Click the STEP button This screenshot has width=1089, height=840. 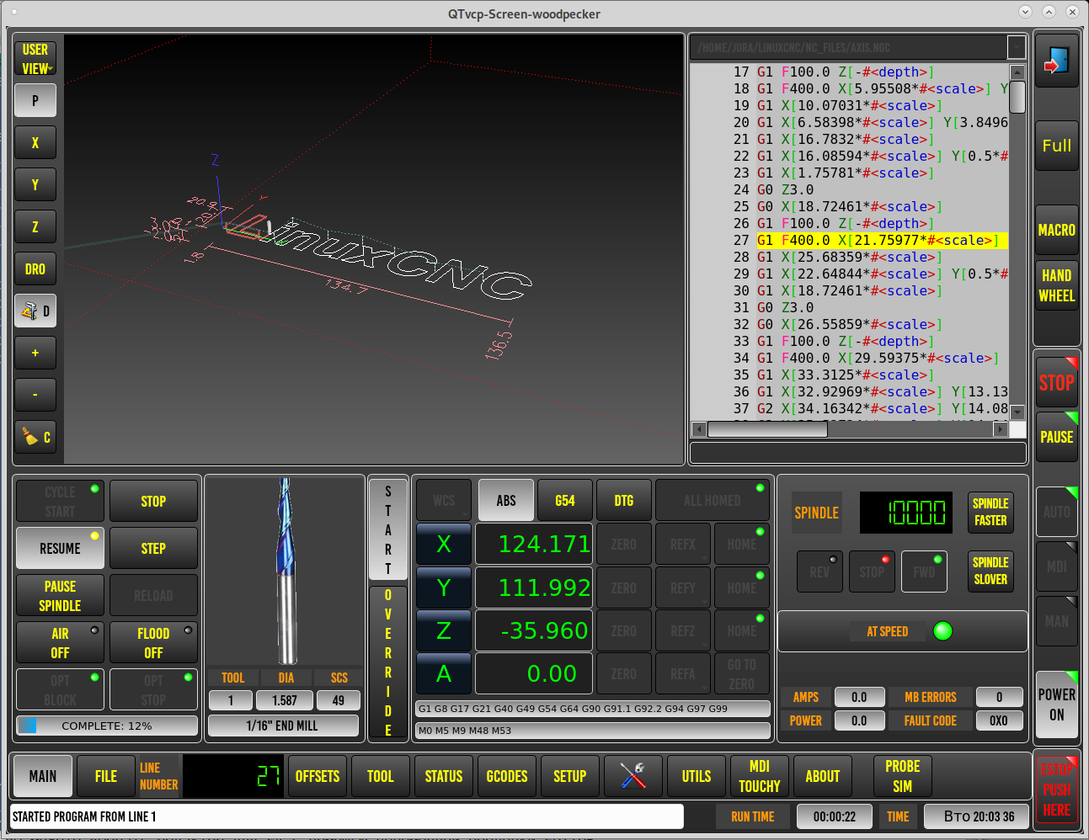click(153, 549)
